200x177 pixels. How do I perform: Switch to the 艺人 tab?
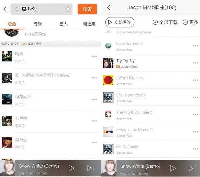(63, 24)
